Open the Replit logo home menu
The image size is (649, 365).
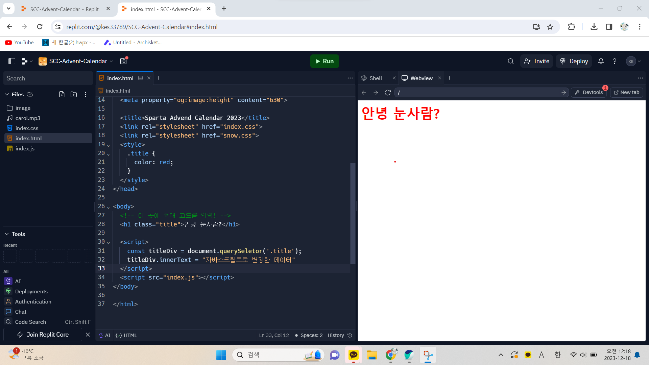tap(27, 61)
